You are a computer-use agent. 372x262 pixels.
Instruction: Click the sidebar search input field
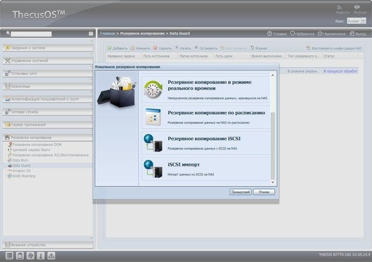point(31,34)
